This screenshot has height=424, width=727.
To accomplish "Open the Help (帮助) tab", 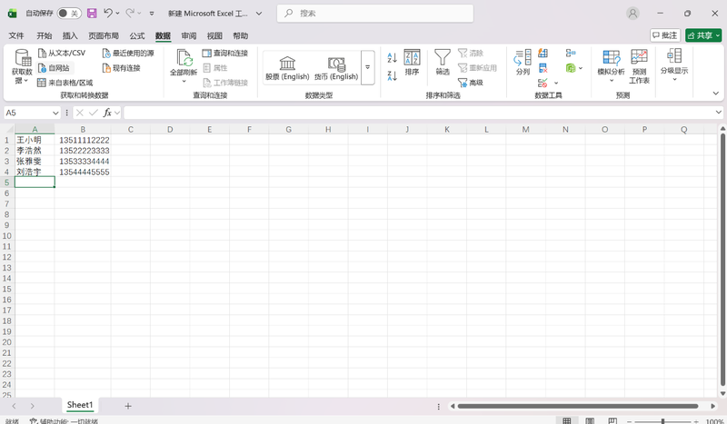I will point(241,35).
